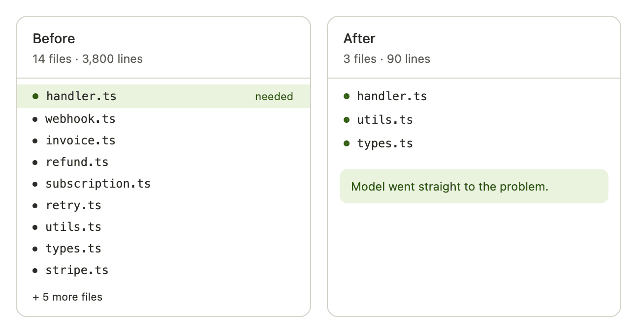Click utils.ts in the Before panel
The width and height of the screenshot is (637, 333).
[x=73, y=227]
